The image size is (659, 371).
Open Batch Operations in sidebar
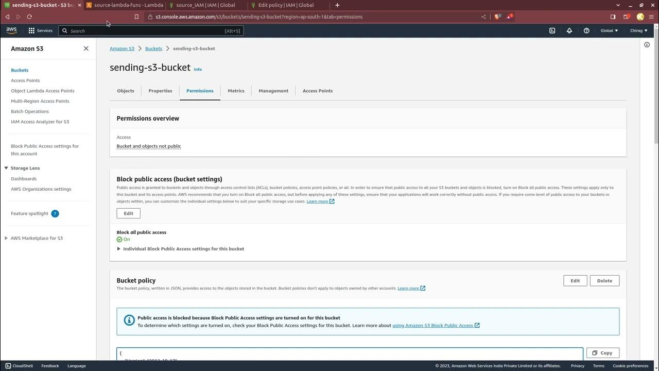coord(30,111)
